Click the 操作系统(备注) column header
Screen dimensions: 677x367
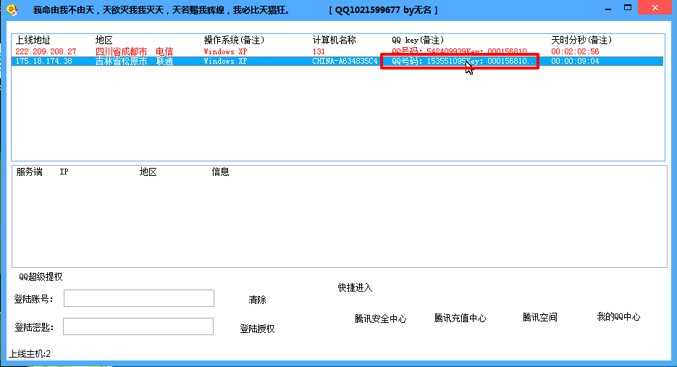pos(234,40)
